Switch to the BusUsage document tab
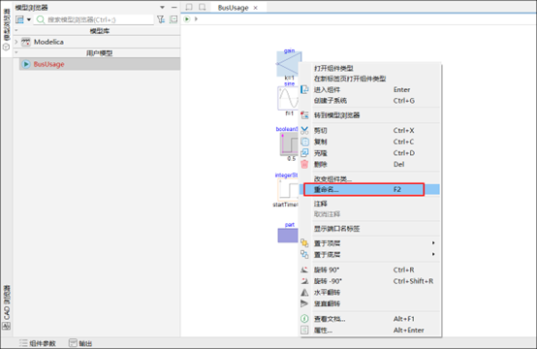537x349 pixels. [233, 8]
